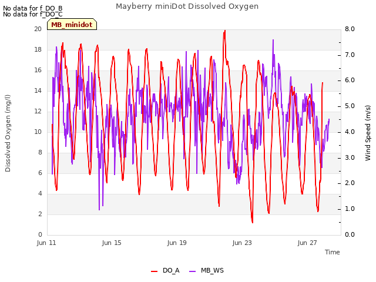The width and height of the screenshot is (376, 282).
Task: Click the Dissolved Oxygen (mg/l) axis label
Action: click(x=8, y=133)
